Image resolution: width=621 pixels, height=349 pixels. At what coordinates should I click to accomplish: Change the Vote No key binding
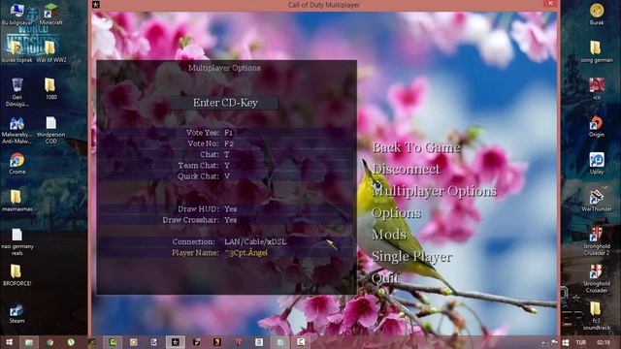[x=225, y=143]
